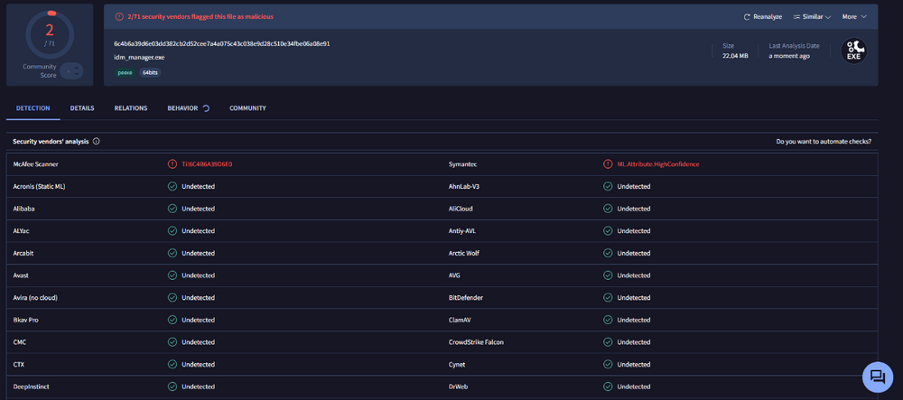Open the Community tab
Image resolution: width=903 pixels, height=400 pixels.
tap(247, 108)
